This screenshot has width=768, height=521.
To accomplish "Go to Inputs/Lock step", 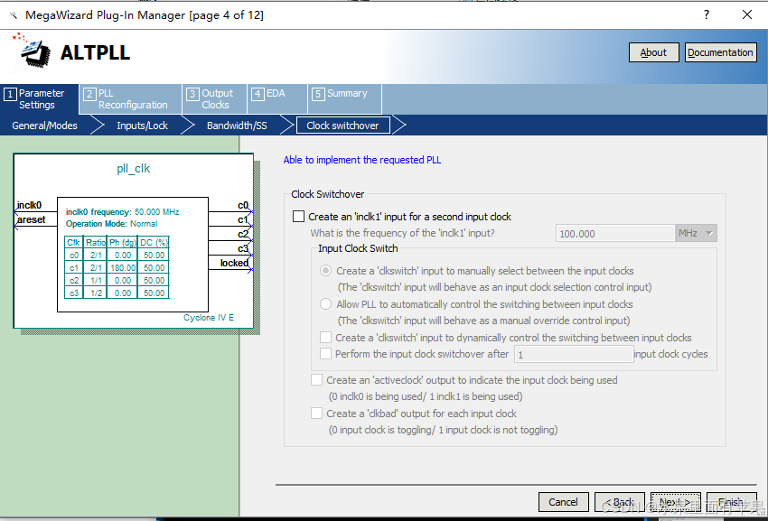I will coord(142,126).
